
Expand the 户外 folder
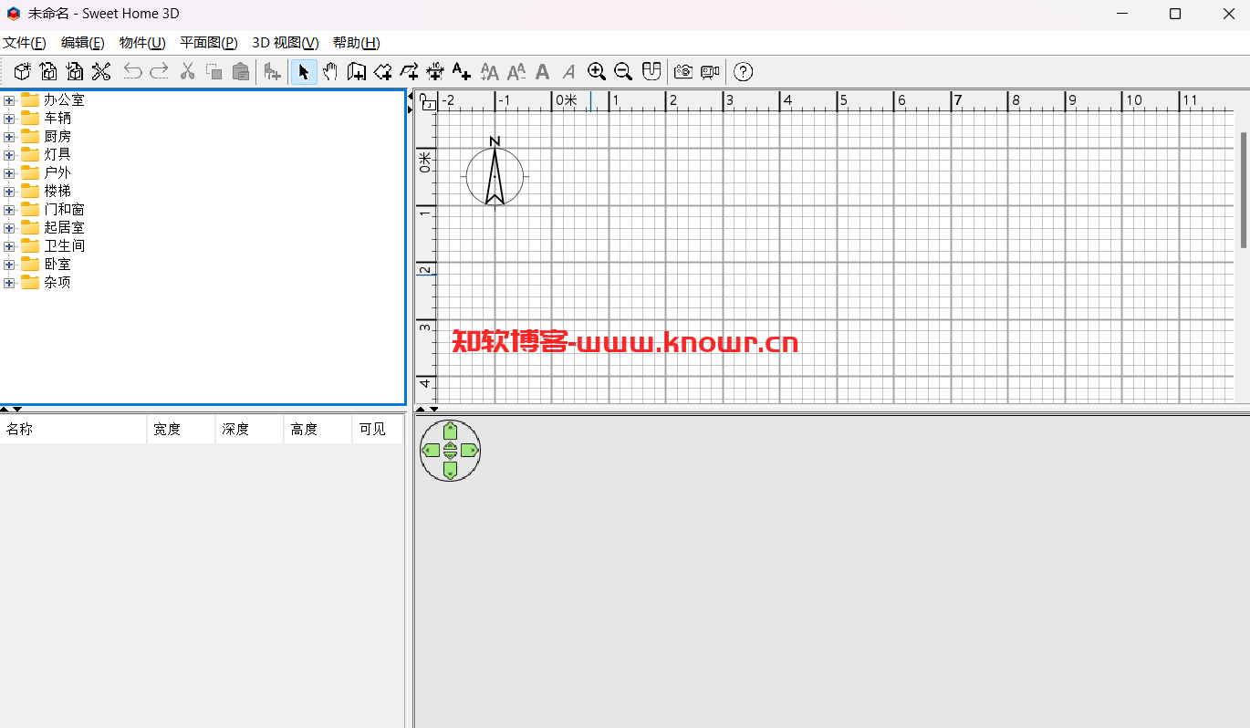click(x=9, y=173)
